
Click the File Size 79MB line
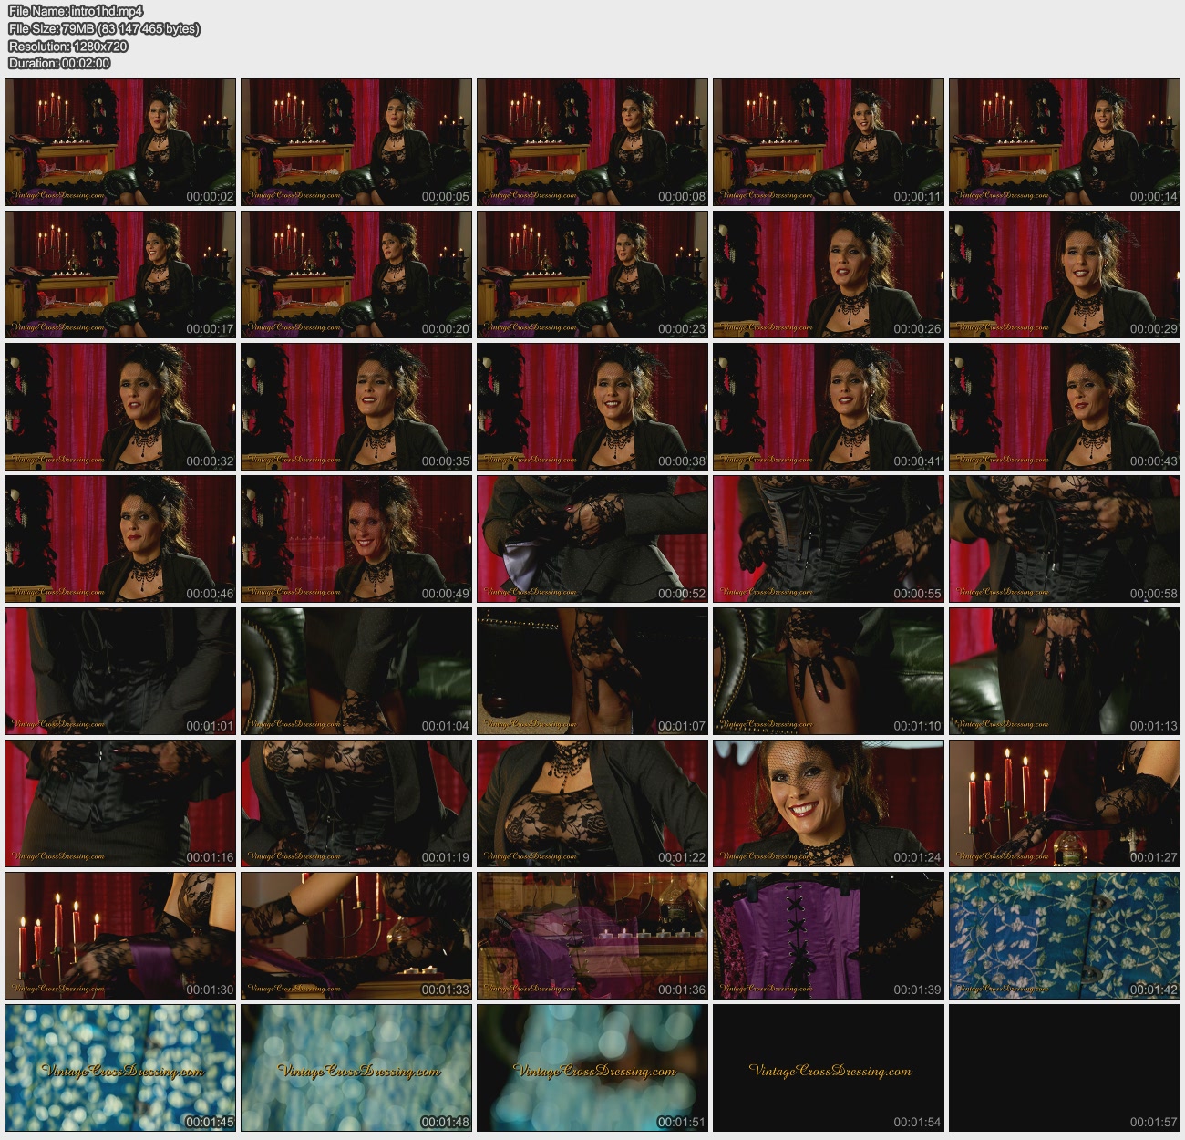coord(104,29)
